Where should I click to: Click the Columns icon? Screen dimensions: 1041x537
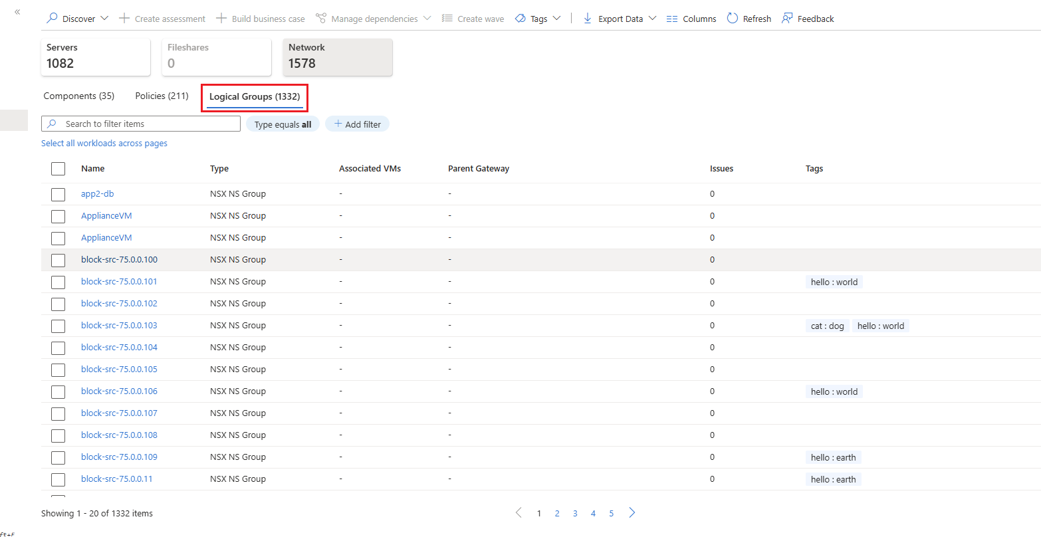pyautogui.click(x=672, y=19)
